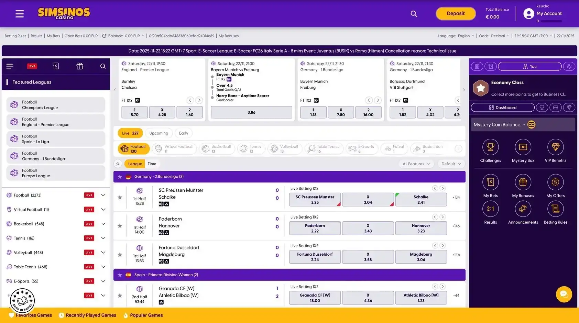
Task: Click the Deposit button
Action: click(x=456, y=13)
